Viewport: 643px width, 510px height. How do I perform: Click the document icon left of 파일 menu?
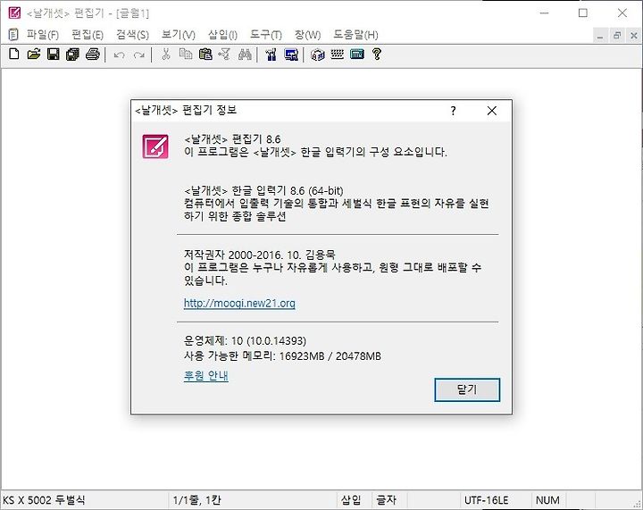tap(13, 35)
